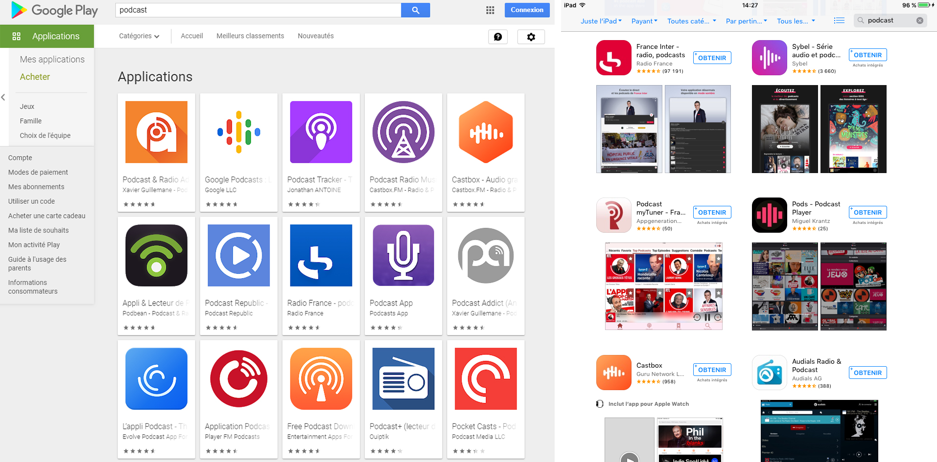Open the Juste l'iPad filter dropdown
Image resolution: width=937 pixels, height=462 pixels.
tap(601, 21)
